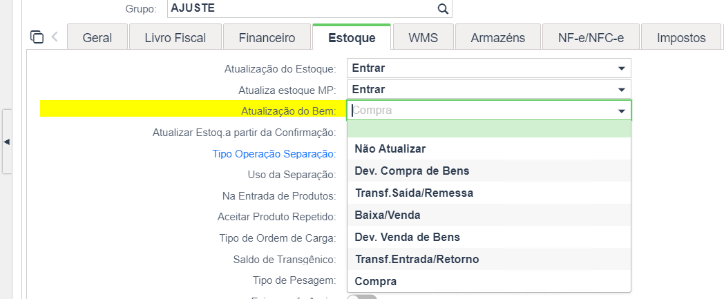Collapse side panel with the black arrow
Viewport: 724px width, 299px height.
coord(6,142)
